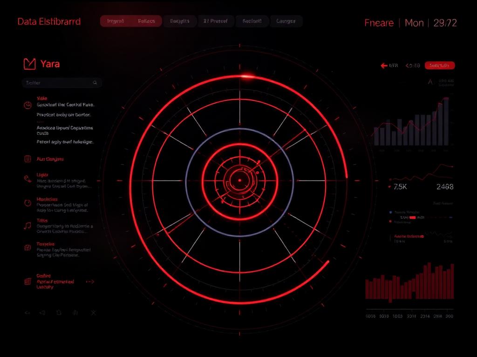Switch to the third top navigation tab
This screenshot has width=477, height=357.
coord(180,21)
